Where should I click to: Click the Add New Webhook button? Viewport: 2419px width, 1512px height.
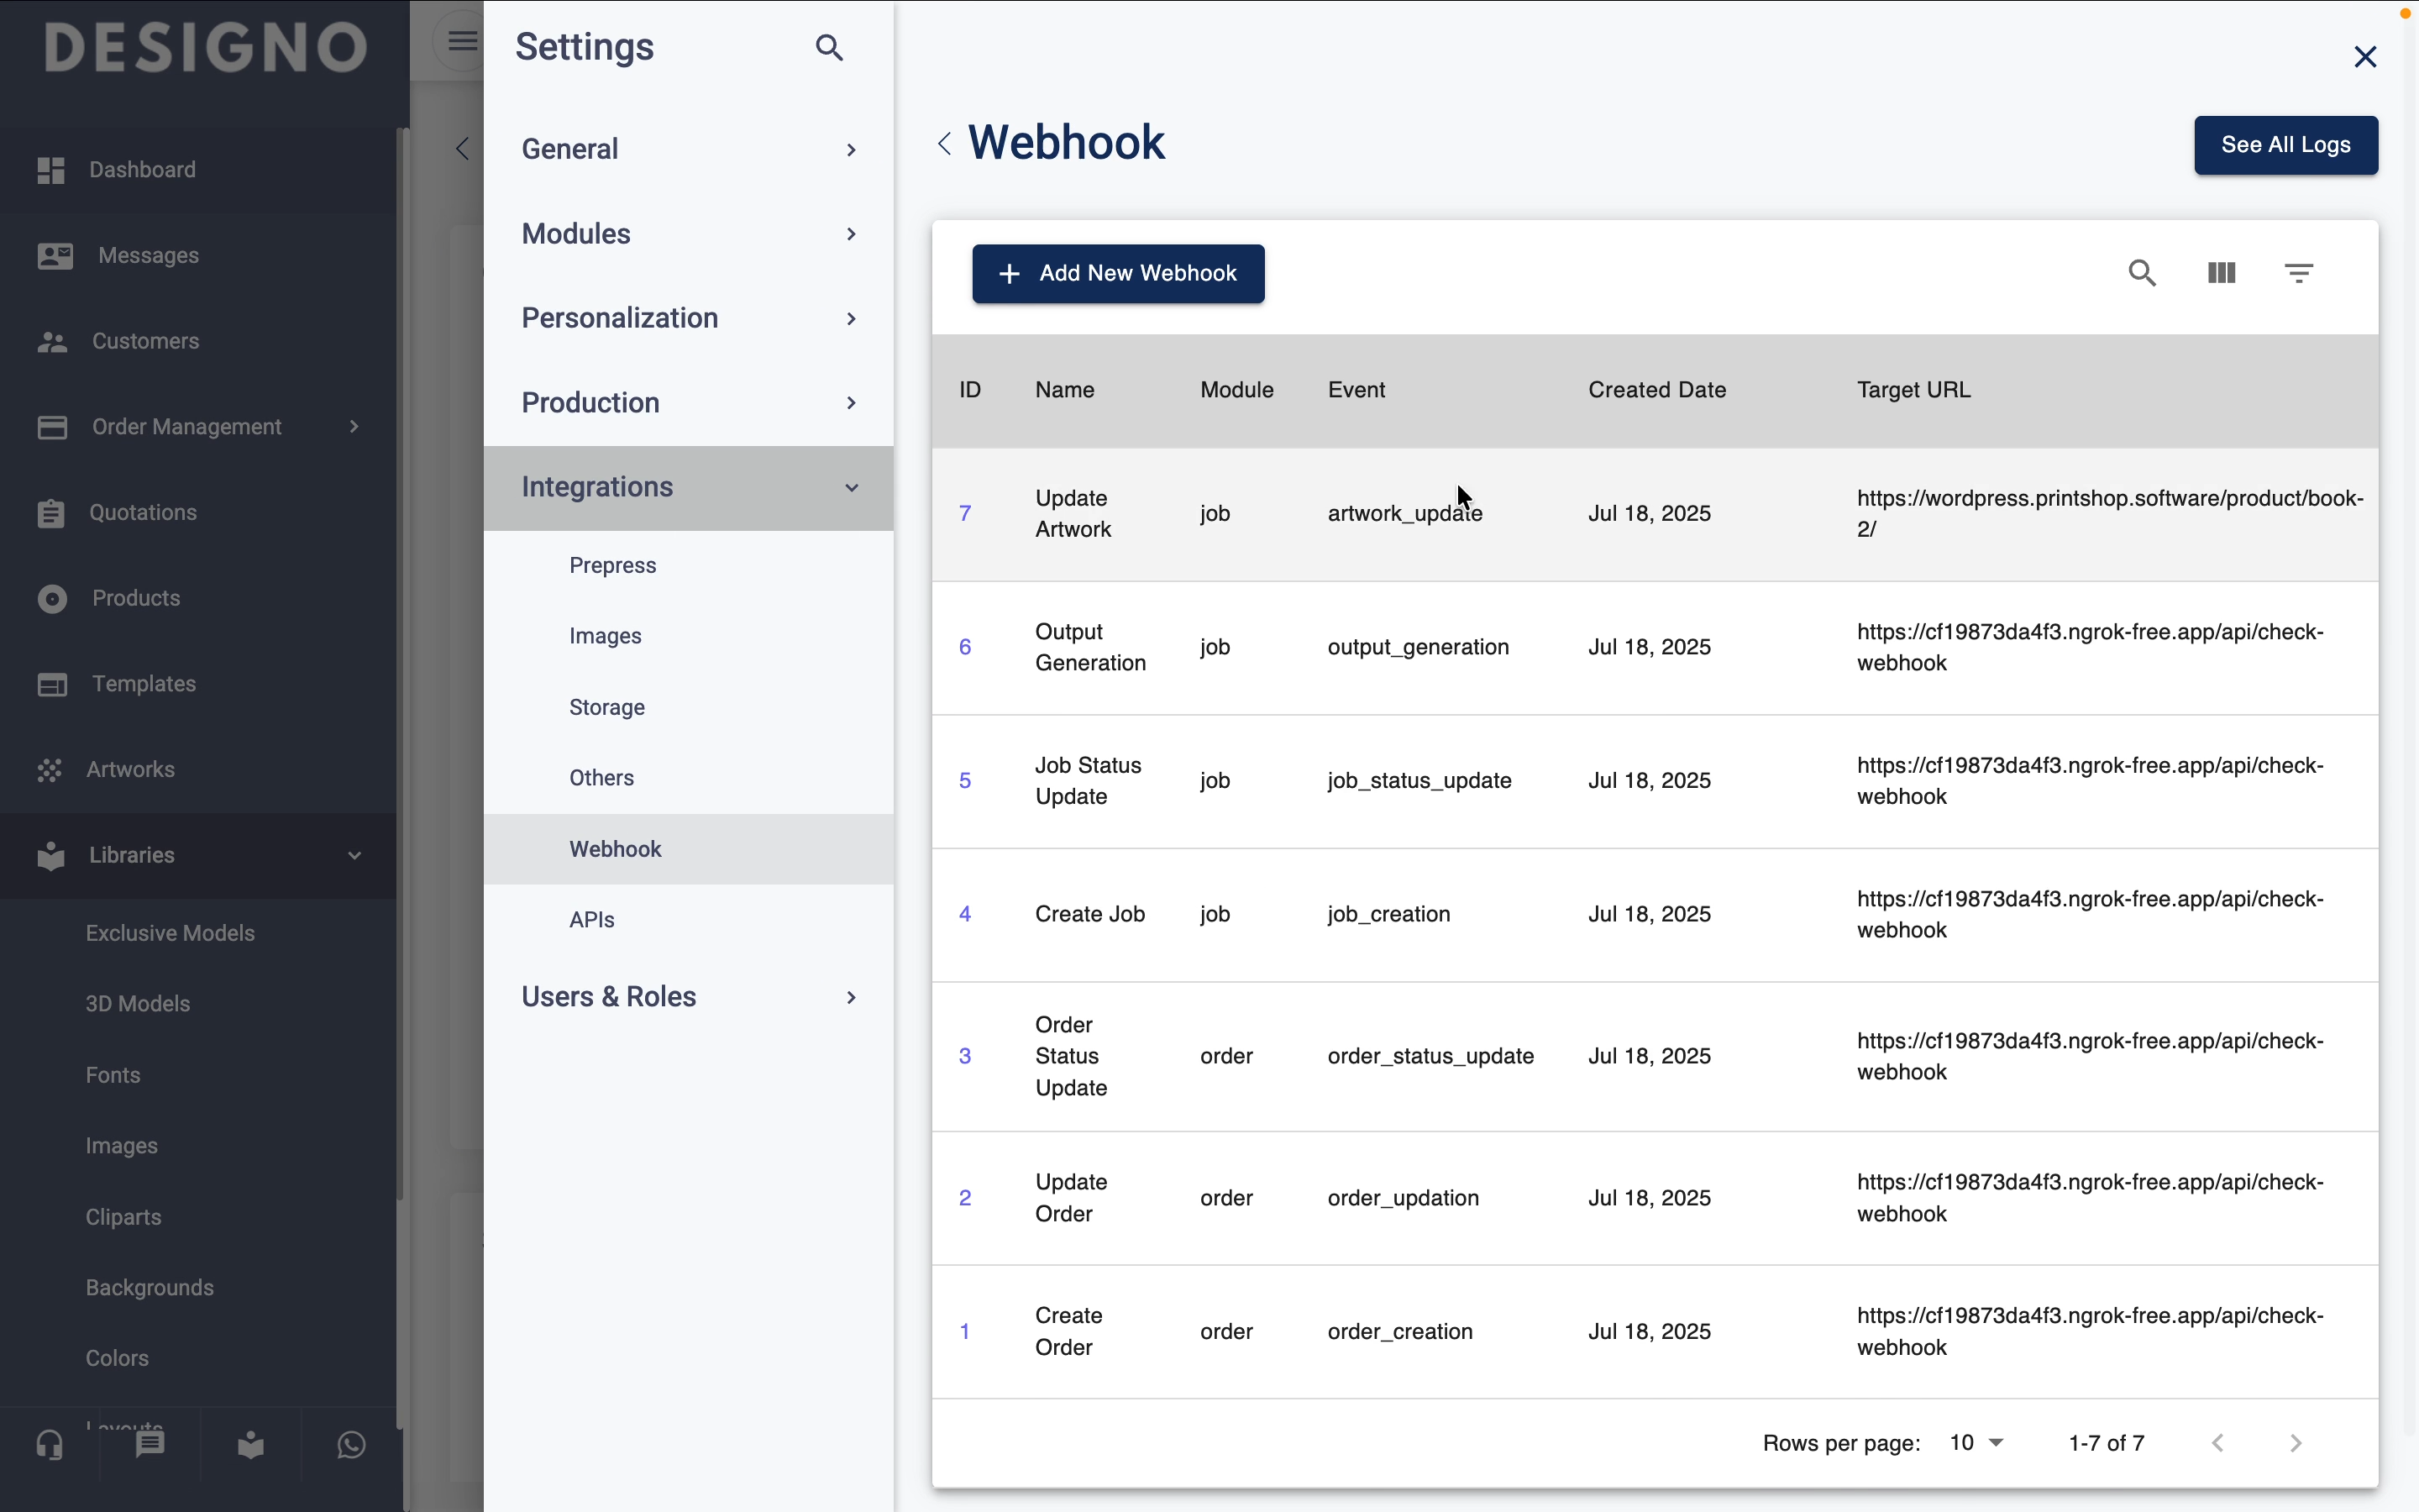click(x=1118, y=273)
